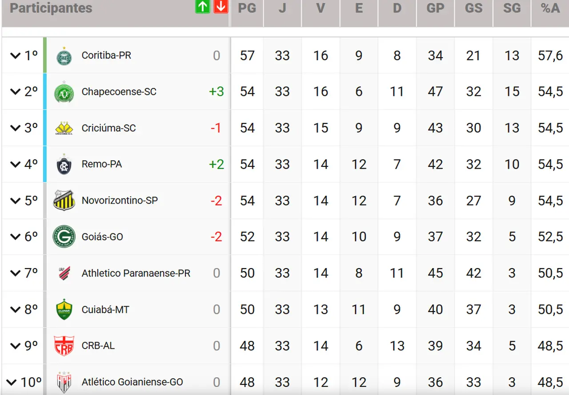This screenshot has width=569, height=395.
Task: Expand the 1º place row chevron
Action: point(16,56)
